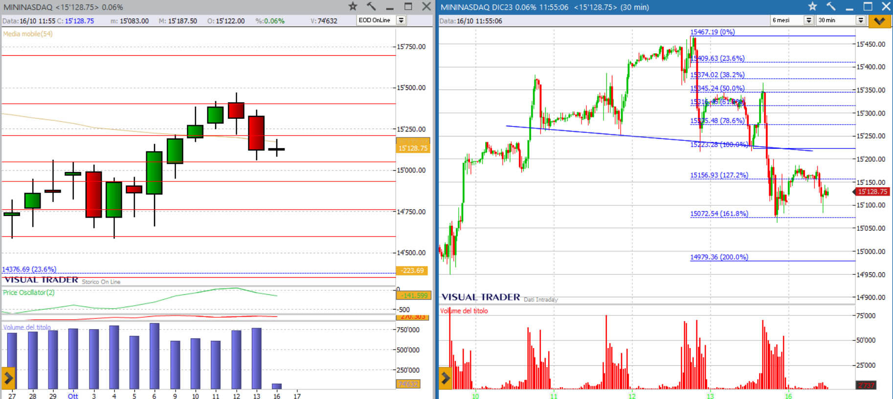Open the hammer tool icon in DIC23 window

pos(831,6)
